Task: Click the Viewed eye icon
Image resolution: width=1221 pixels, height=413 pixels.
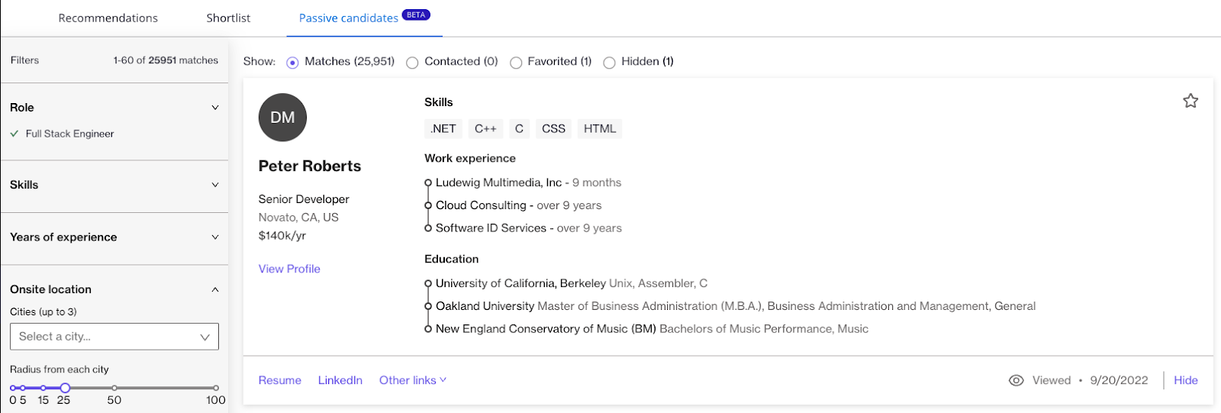Action: [1016, 380]
